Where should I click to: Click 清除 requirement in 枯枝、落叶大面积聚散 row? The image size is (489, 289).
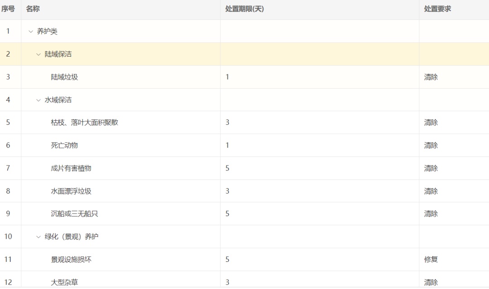[x=431, y=123]
